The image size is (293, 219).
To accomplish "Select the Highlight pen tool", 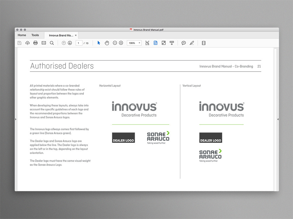I will [x=192, y=43].
